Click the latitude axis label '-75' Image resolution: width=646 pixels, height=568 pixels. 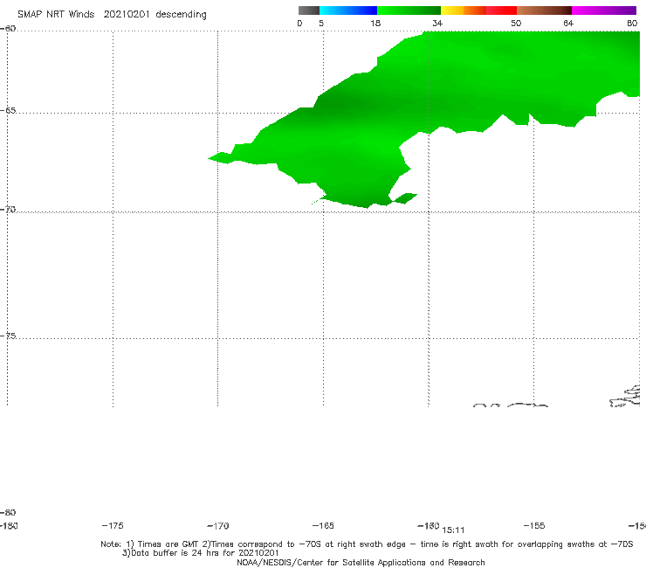point(8,336)
